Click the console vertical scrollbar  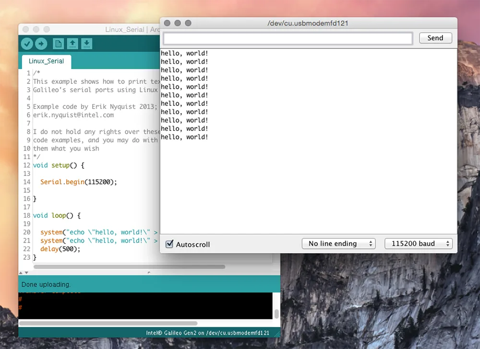276,314
